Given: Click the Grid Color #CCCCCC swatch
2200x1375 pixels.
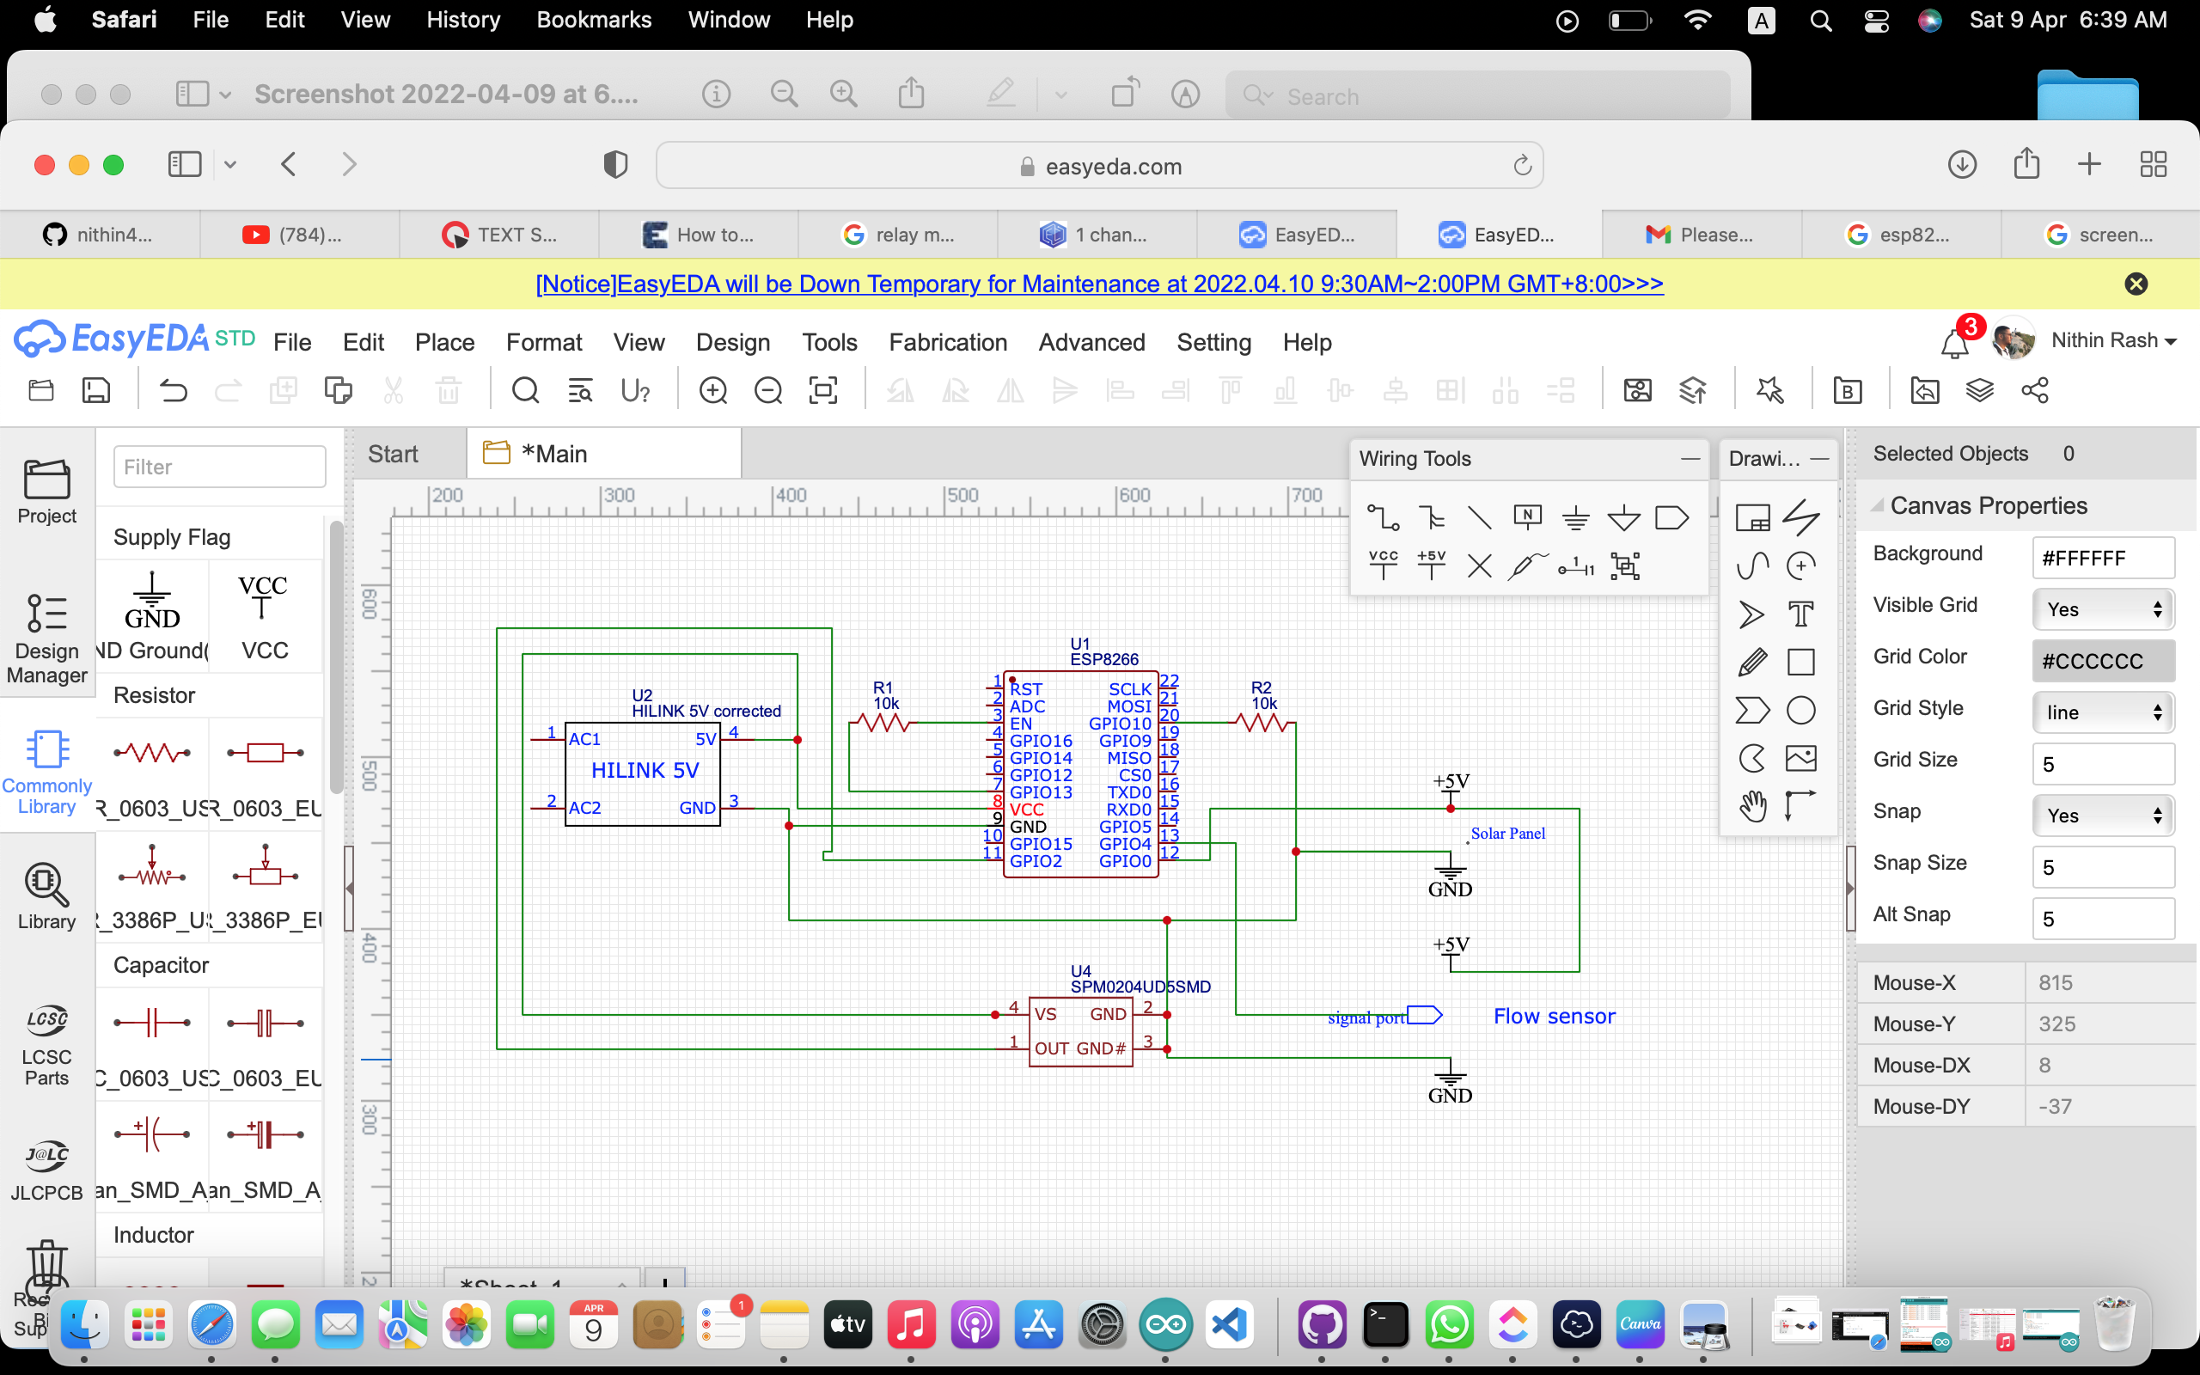Looking at the screenshot, I should [2103, 661].
